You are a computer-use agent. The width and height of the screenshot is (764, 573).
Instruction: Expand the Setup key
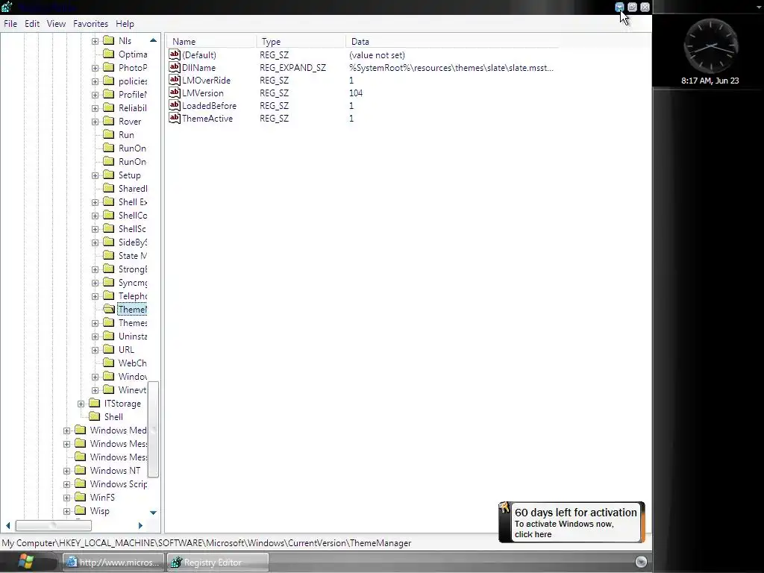click(95, 175)
